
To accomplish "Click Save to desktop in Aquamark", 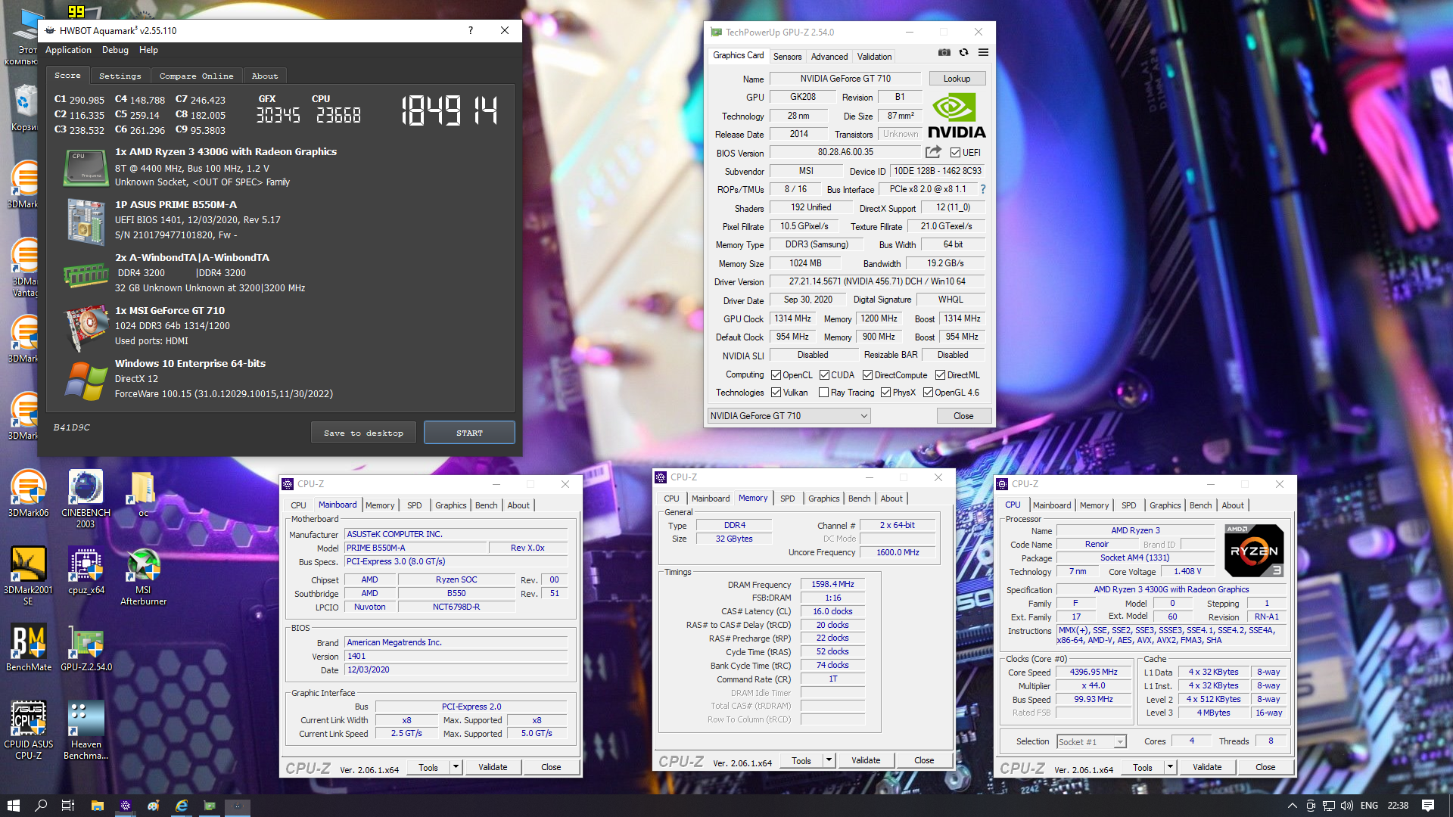I will pos(363,433).
